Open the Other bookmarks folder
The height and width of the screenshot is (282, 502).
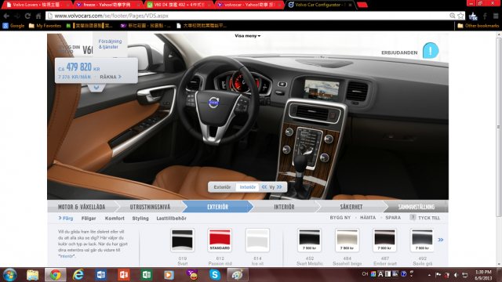478,26
